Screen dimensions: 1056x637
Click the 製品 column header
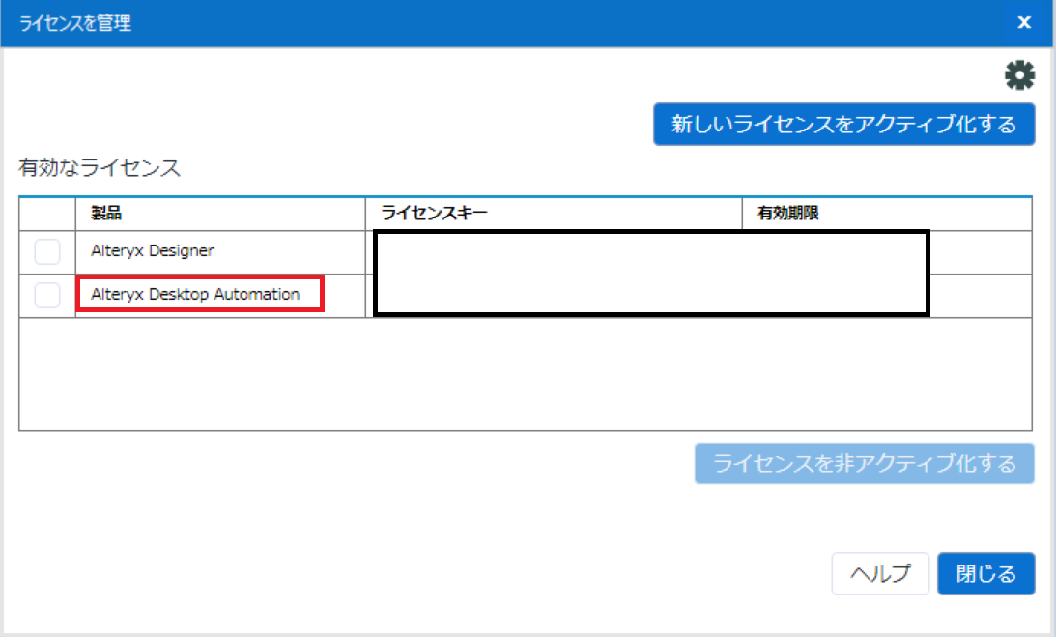point(220,214)
